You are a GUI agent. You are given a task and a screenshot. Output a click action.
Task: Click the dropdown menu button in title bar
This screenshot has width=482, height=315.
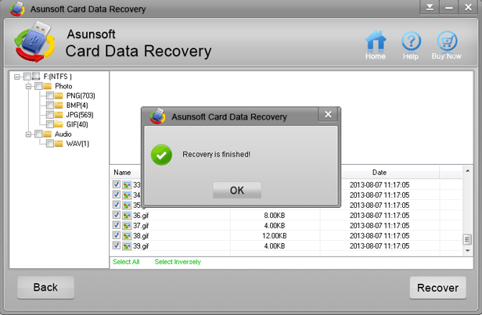(x=430, y=7)
